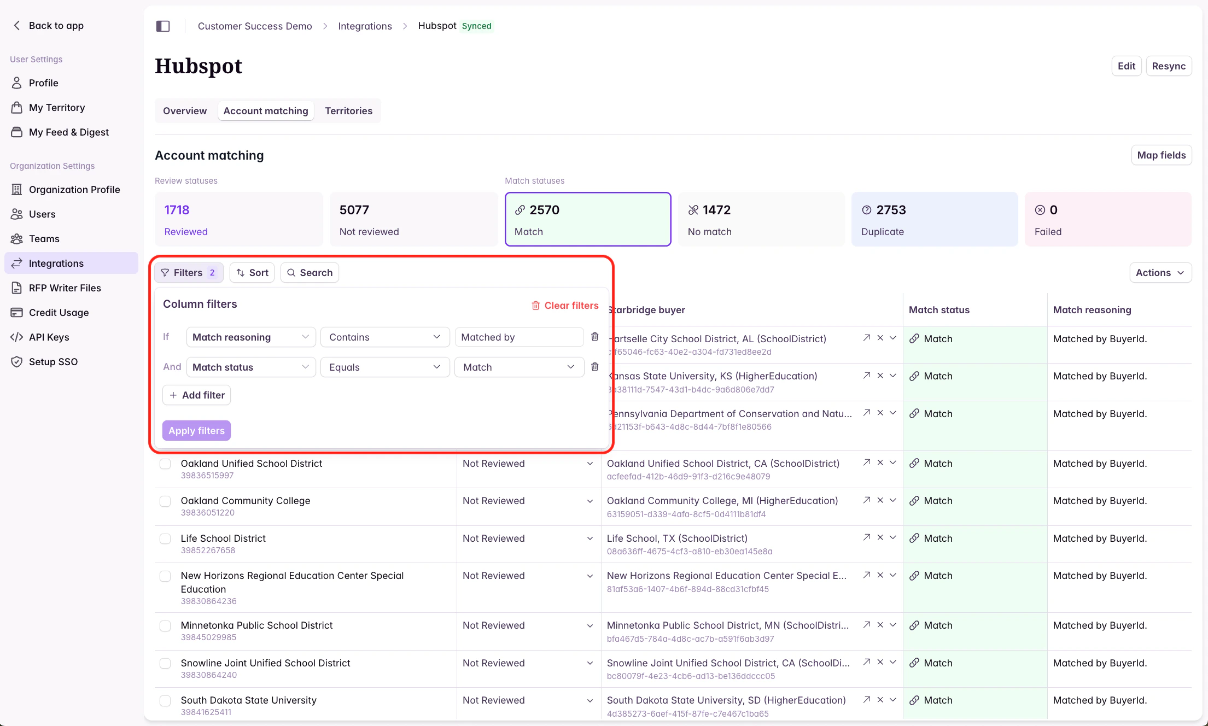The height and width of the screenshot is (726, 1208).
Task: Remove match for Kansas State University
Action: click(880, 376)
